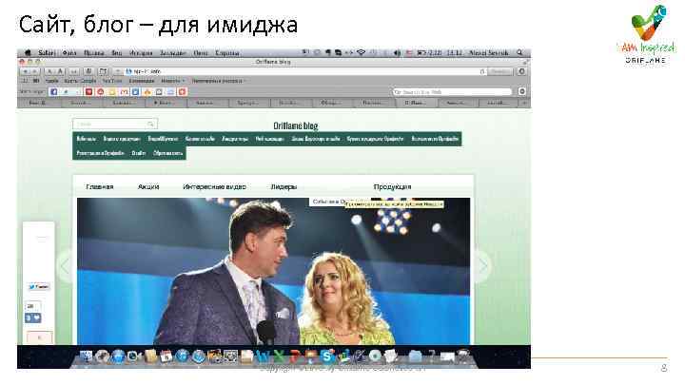Open Microsoft Word from the dock
Viewport: 685px width, 385px height.
coord(263,356)
